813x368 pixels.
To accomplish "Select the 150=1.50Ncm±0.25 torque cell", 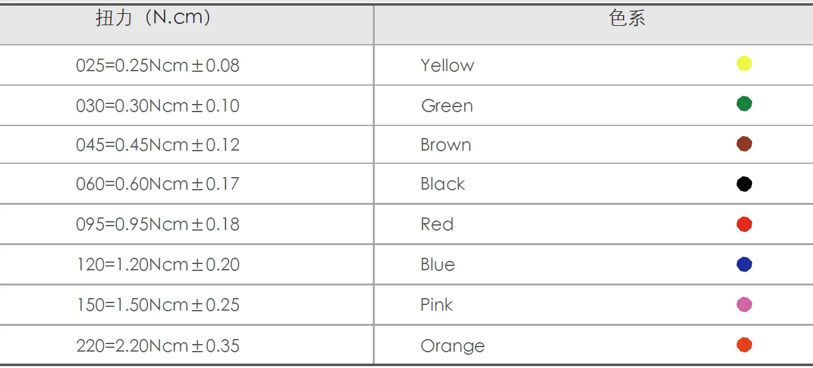I will pos(157,305).
